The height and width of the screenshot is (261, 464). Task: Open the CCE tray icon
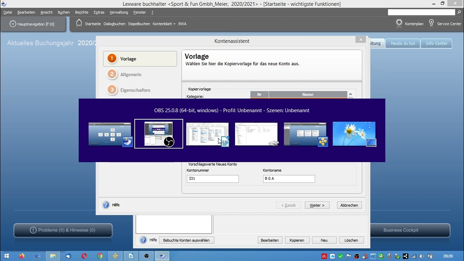pyautogui.click(x=373, y=256)
